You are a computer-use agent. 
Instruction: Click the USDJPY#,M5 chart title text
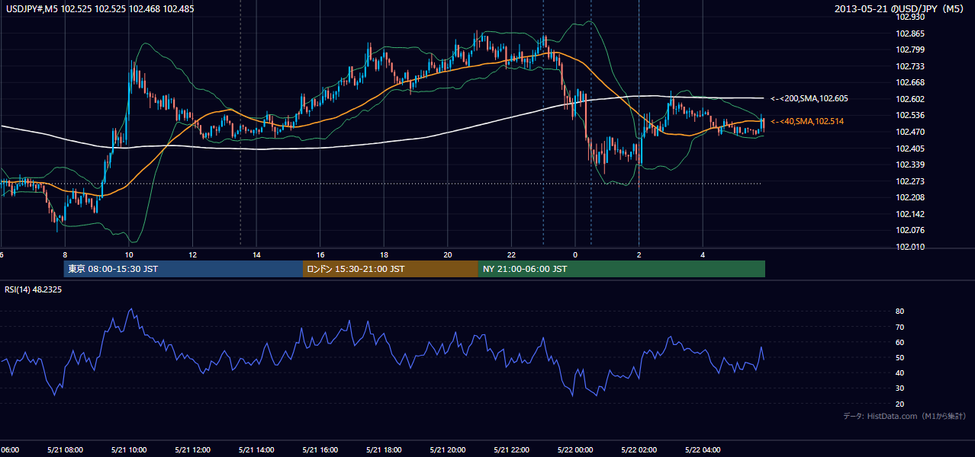(x=100, y=8)
